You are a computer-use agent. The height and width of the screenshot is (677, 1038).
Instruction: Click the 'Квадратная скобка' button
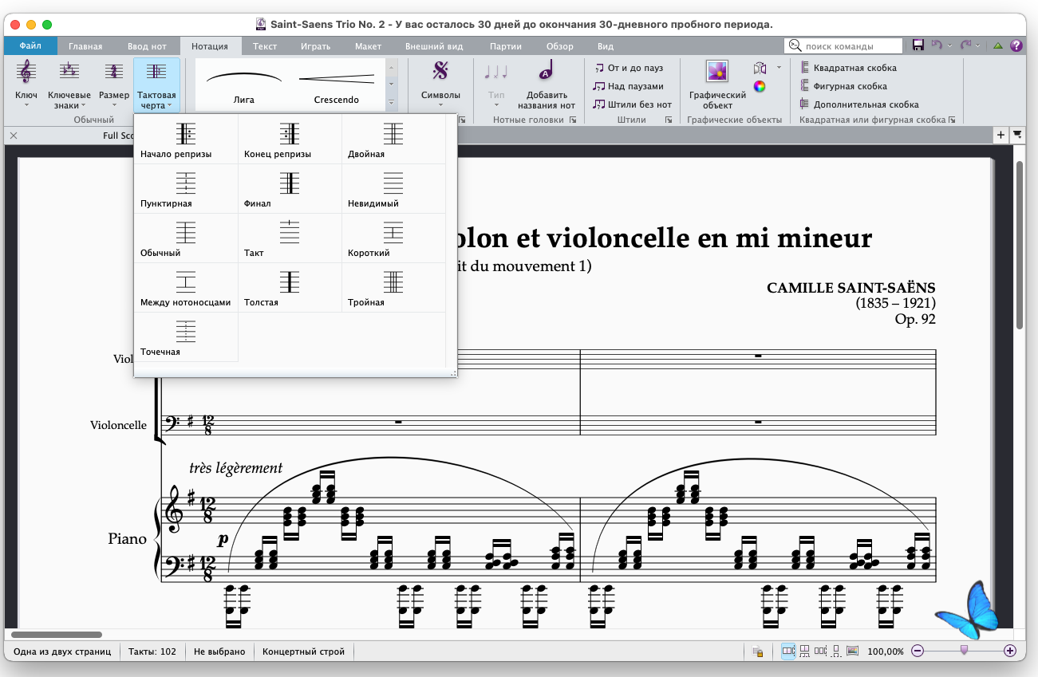click(848, 69)
